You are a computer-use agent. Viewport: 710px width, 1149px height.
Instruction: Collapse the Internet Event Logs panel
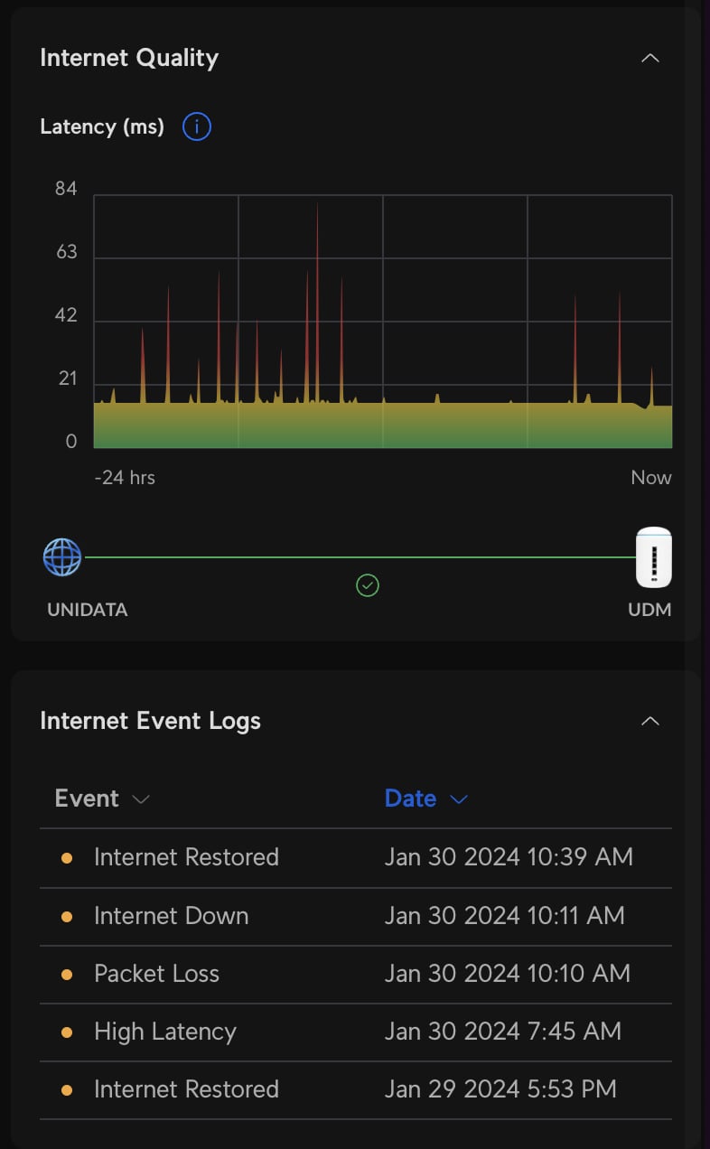pyautogui.click(x=649, y=721)
